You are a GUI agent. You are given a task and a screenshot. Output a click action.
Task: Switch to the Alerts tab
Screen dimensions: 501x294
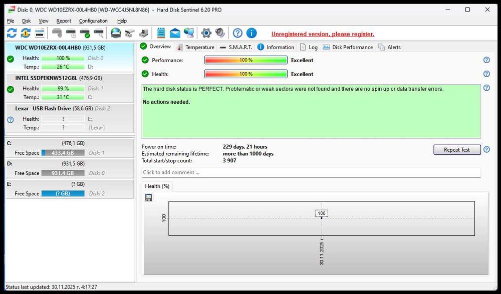389,47
